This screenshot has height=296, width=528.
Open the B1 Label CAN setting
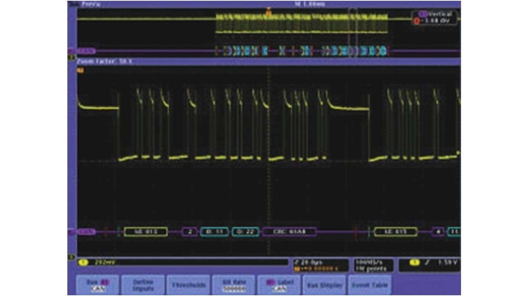(279, 285)
